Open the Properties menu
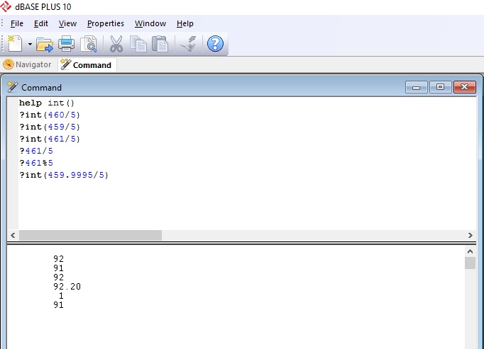This screenshot has height=349, width=484. [105, 23]
